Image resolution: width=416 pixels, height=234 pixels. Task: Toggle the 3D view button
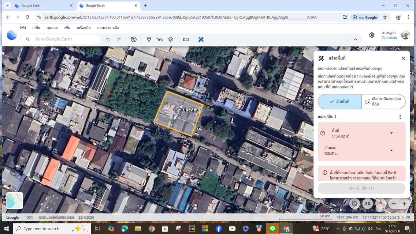[x=368, y=204]
